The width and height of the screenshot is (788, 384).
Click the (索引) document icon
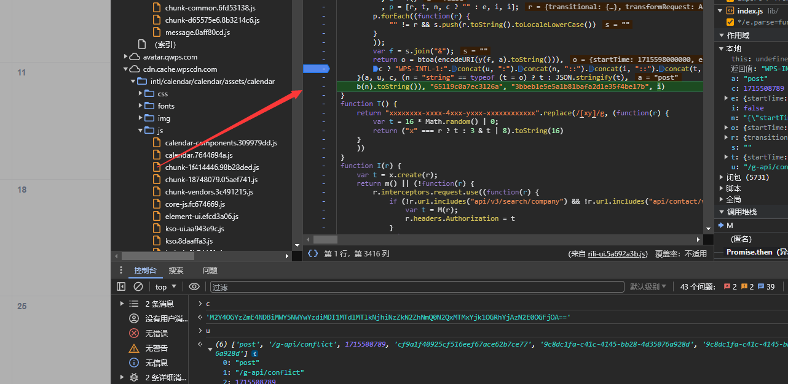click(143, 44)
